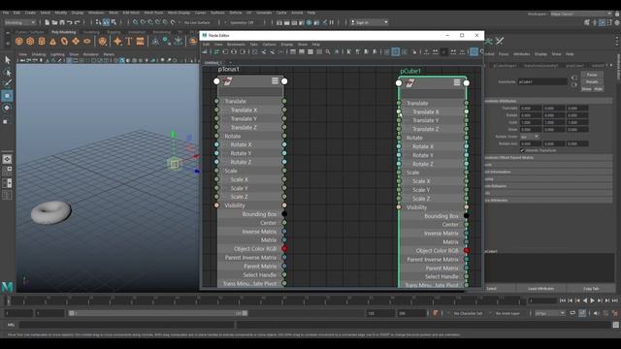This screenshot has width=621, height=349.
Task: Click the Copy Tab button
Action: point(591,289)
